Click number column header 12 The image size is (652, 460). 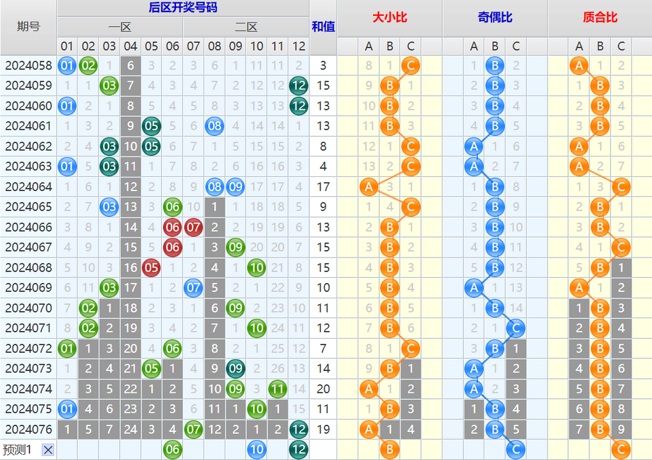click(299, 46)
